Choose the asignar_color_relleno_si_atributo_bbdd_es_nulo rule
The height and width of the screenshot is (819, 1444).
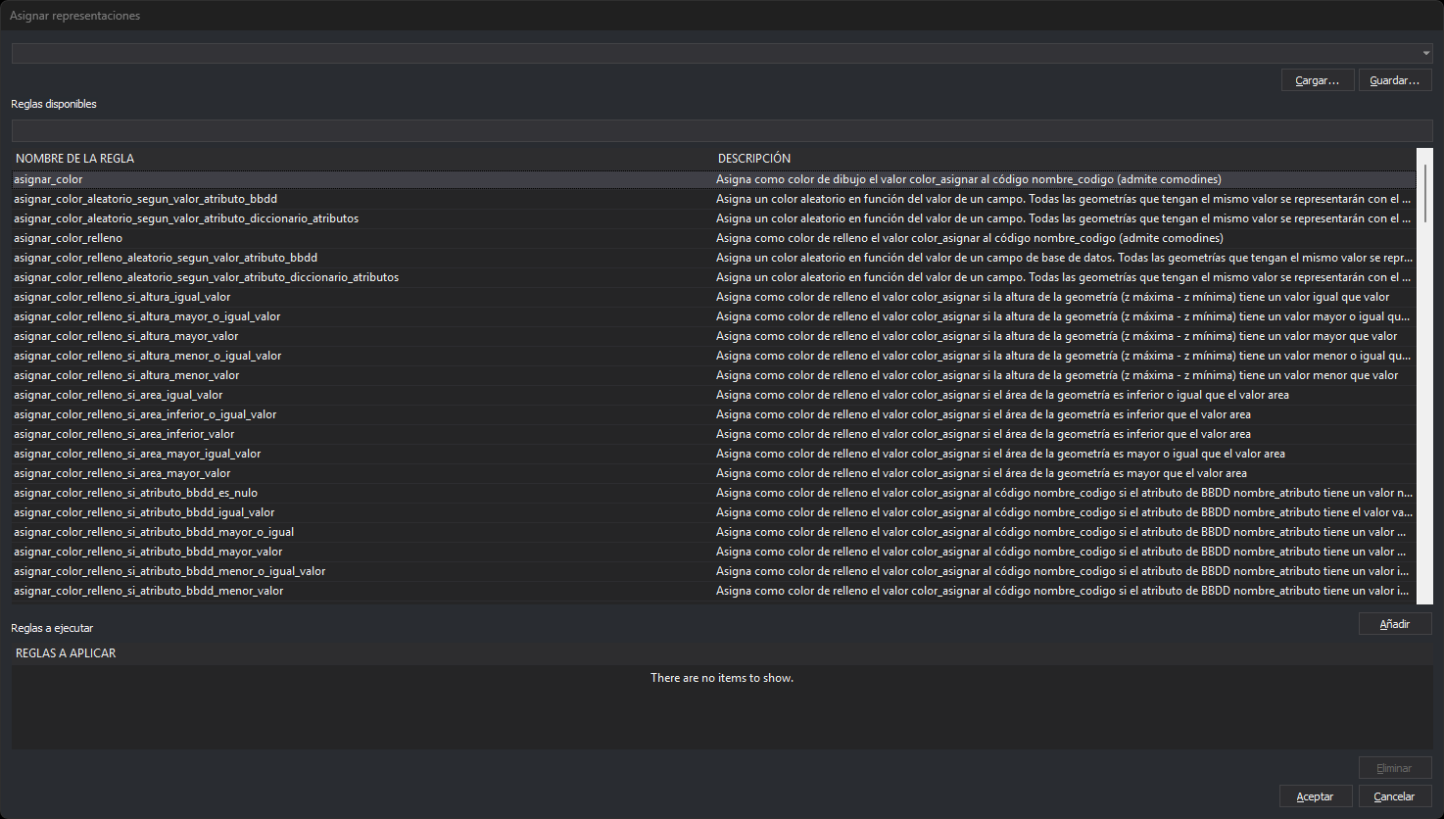714,493
